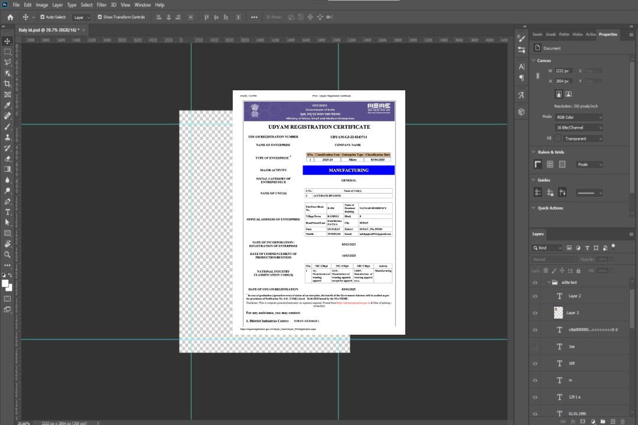Image resolution: width=638 pixels, height=425 pixels.
Task: Open the Pixels units dropdown
Action: [x=590, y=164]
